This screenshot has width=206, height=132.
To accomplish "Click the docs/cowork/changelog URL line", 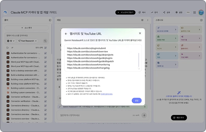I will click(88, 68).
